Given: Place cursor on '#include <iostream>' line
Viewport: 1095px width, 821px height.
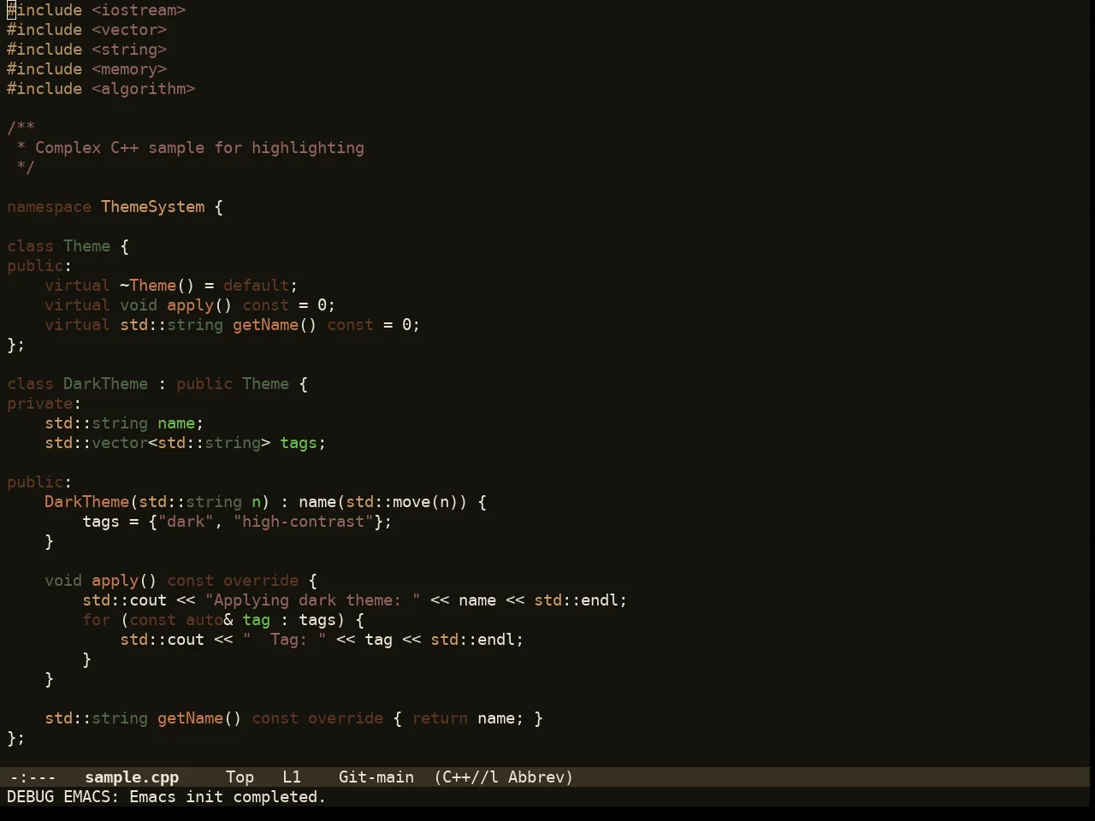Looking at the screenshot, I should click(x=97, y=10).
